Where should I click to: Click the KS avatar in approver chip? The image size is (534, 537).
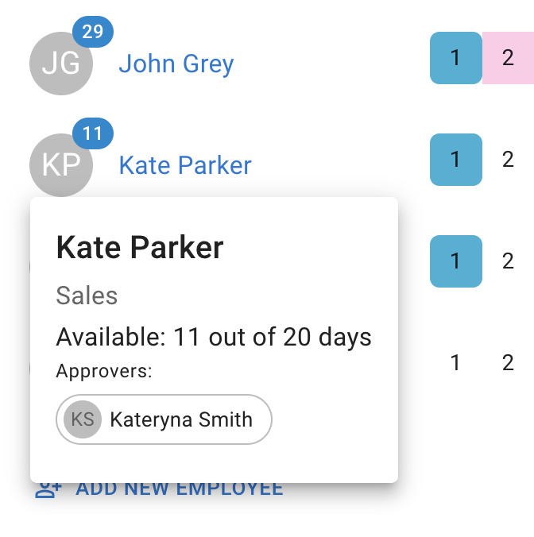tap(83, 419)
